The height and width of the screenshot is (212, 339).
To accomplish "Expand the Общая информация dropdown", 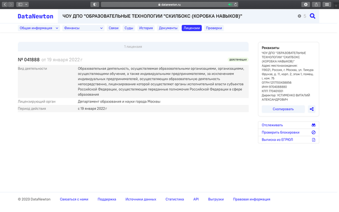I will [39, 28].
